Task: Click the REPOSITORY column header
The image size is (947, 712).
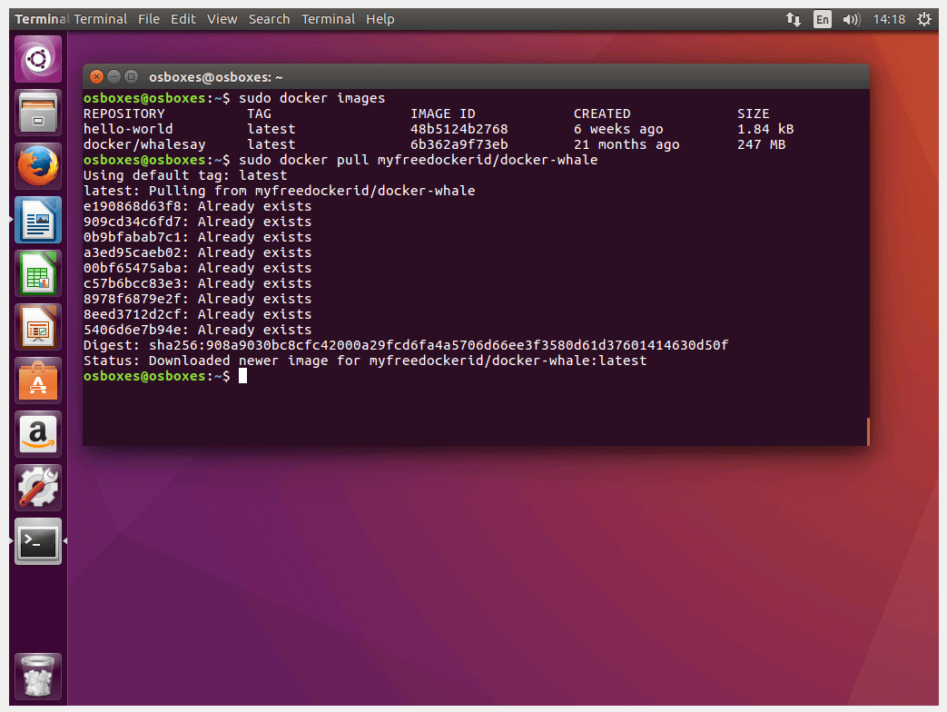Action: pos(124,114)
